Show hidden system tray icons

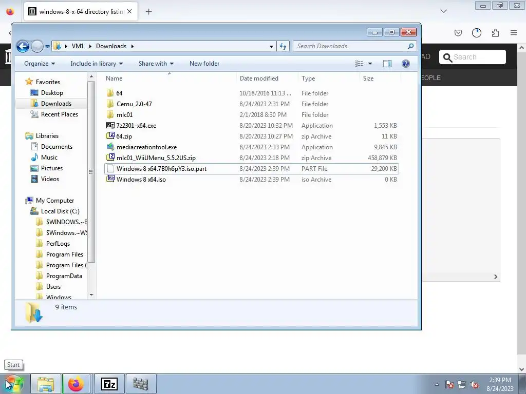[437, 384]
